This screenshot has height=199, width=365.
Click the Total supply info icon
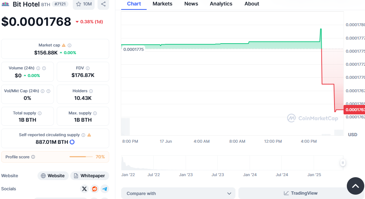pyautogui.click(x=40, y=113)
